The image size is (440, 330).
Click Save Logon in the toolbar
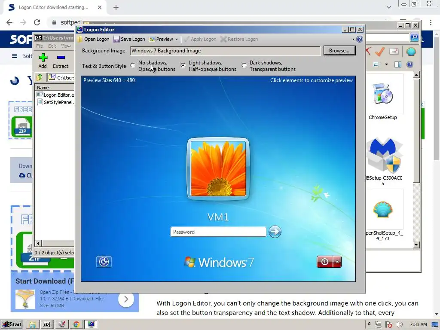pyautogui.click(x=129, y=39)
